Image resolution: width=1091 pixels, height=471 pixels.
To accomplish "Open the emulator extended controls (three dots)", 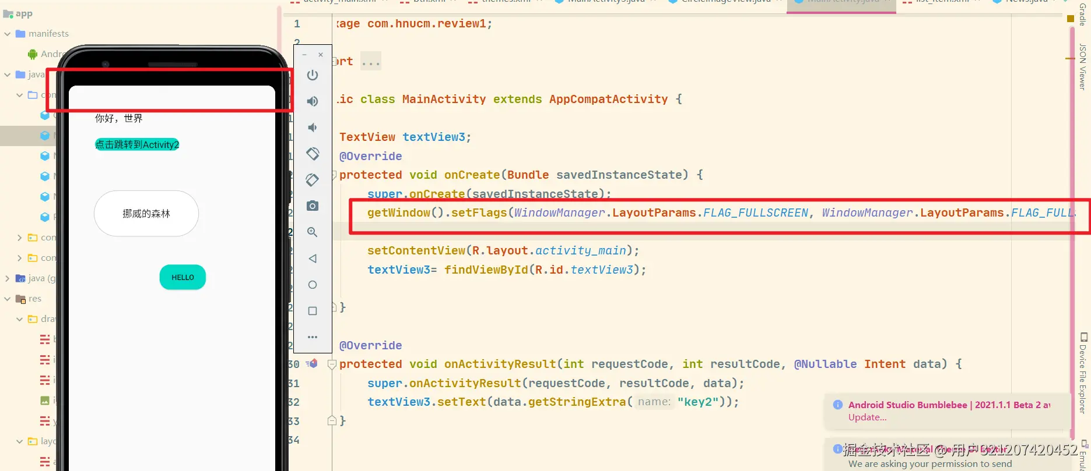I will (313, 337).
